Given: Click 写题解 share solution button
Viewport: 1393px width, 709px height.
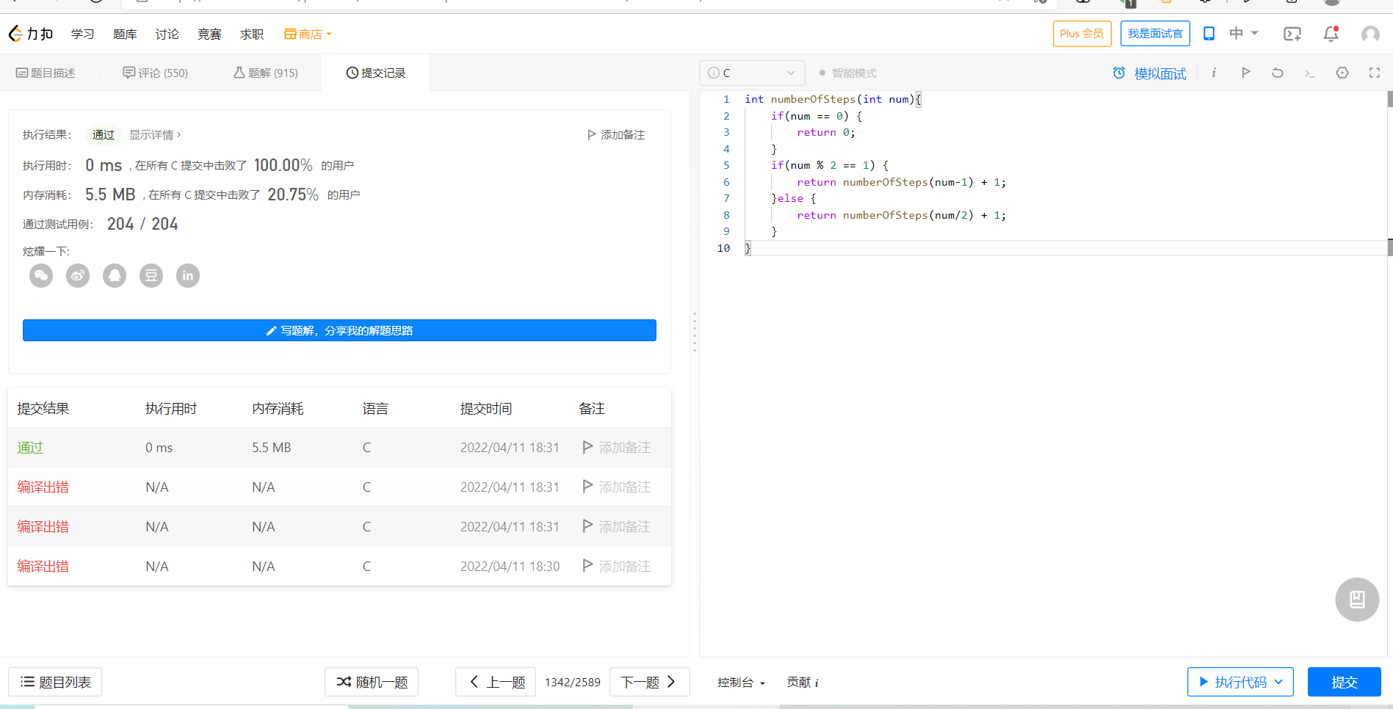Looking at the screenshot, I should pyautogui.click(x=339, y=330).
